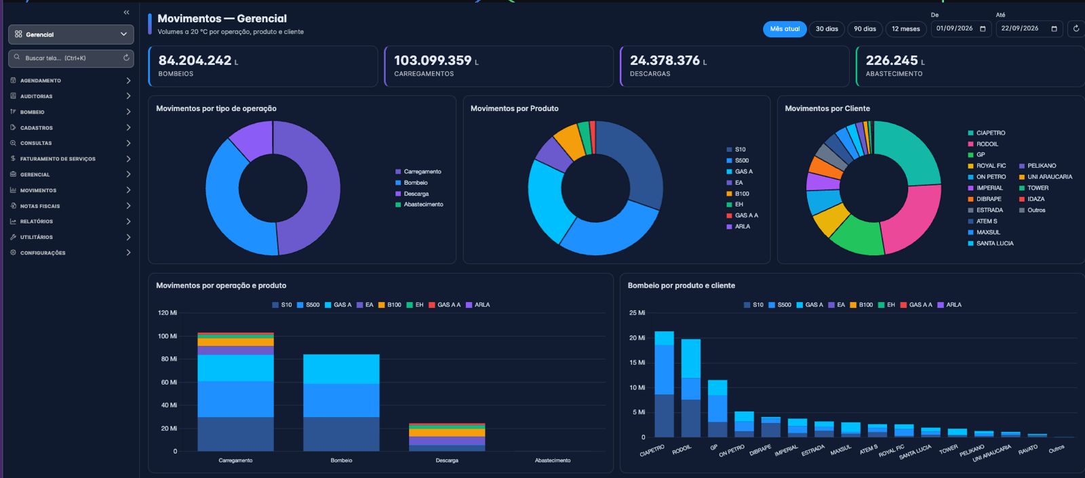Expand the Cadastros menu chevron
The height and width of the screenshot is (478, 1085).
pyautogui.click(x=128, y=127)
